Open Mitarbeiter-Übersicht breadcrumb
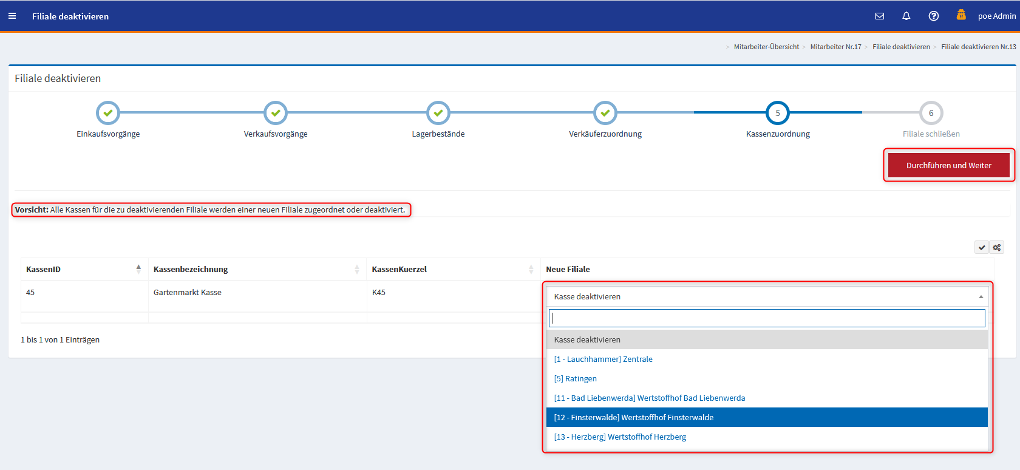1020x470 pixels. point(766,47)
